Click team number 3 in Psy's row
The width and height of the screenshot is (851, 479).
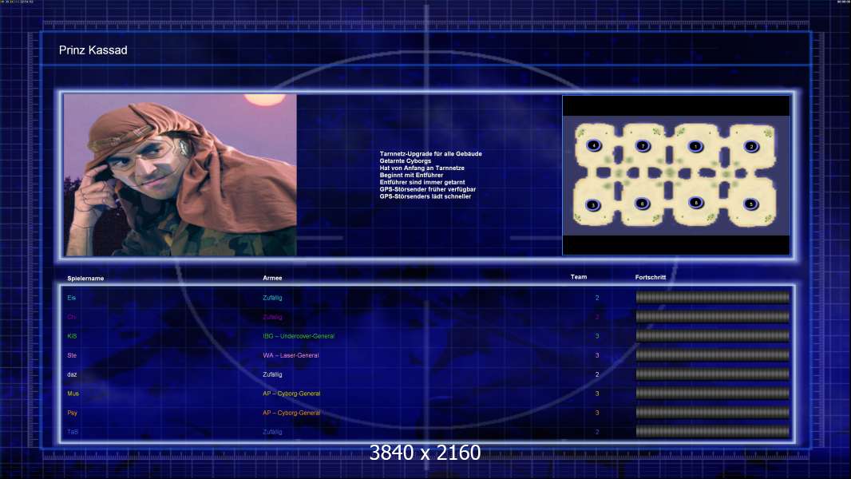coord(597,413)
